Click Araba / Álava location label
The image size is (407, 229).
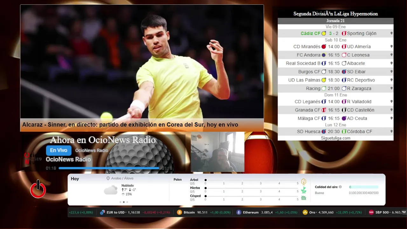122,178
